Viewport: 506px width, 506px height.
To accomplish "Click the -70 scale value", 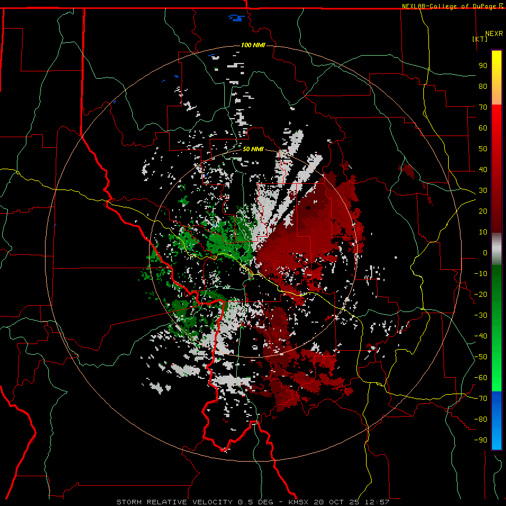I will [x=481, y=399].
